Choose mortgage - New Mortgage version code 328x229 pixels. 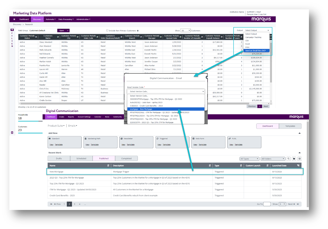166,109
